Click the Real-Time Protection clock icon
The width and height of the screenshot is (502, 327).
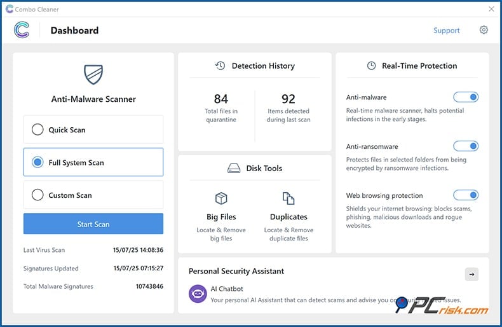click(x=371, y=66)
